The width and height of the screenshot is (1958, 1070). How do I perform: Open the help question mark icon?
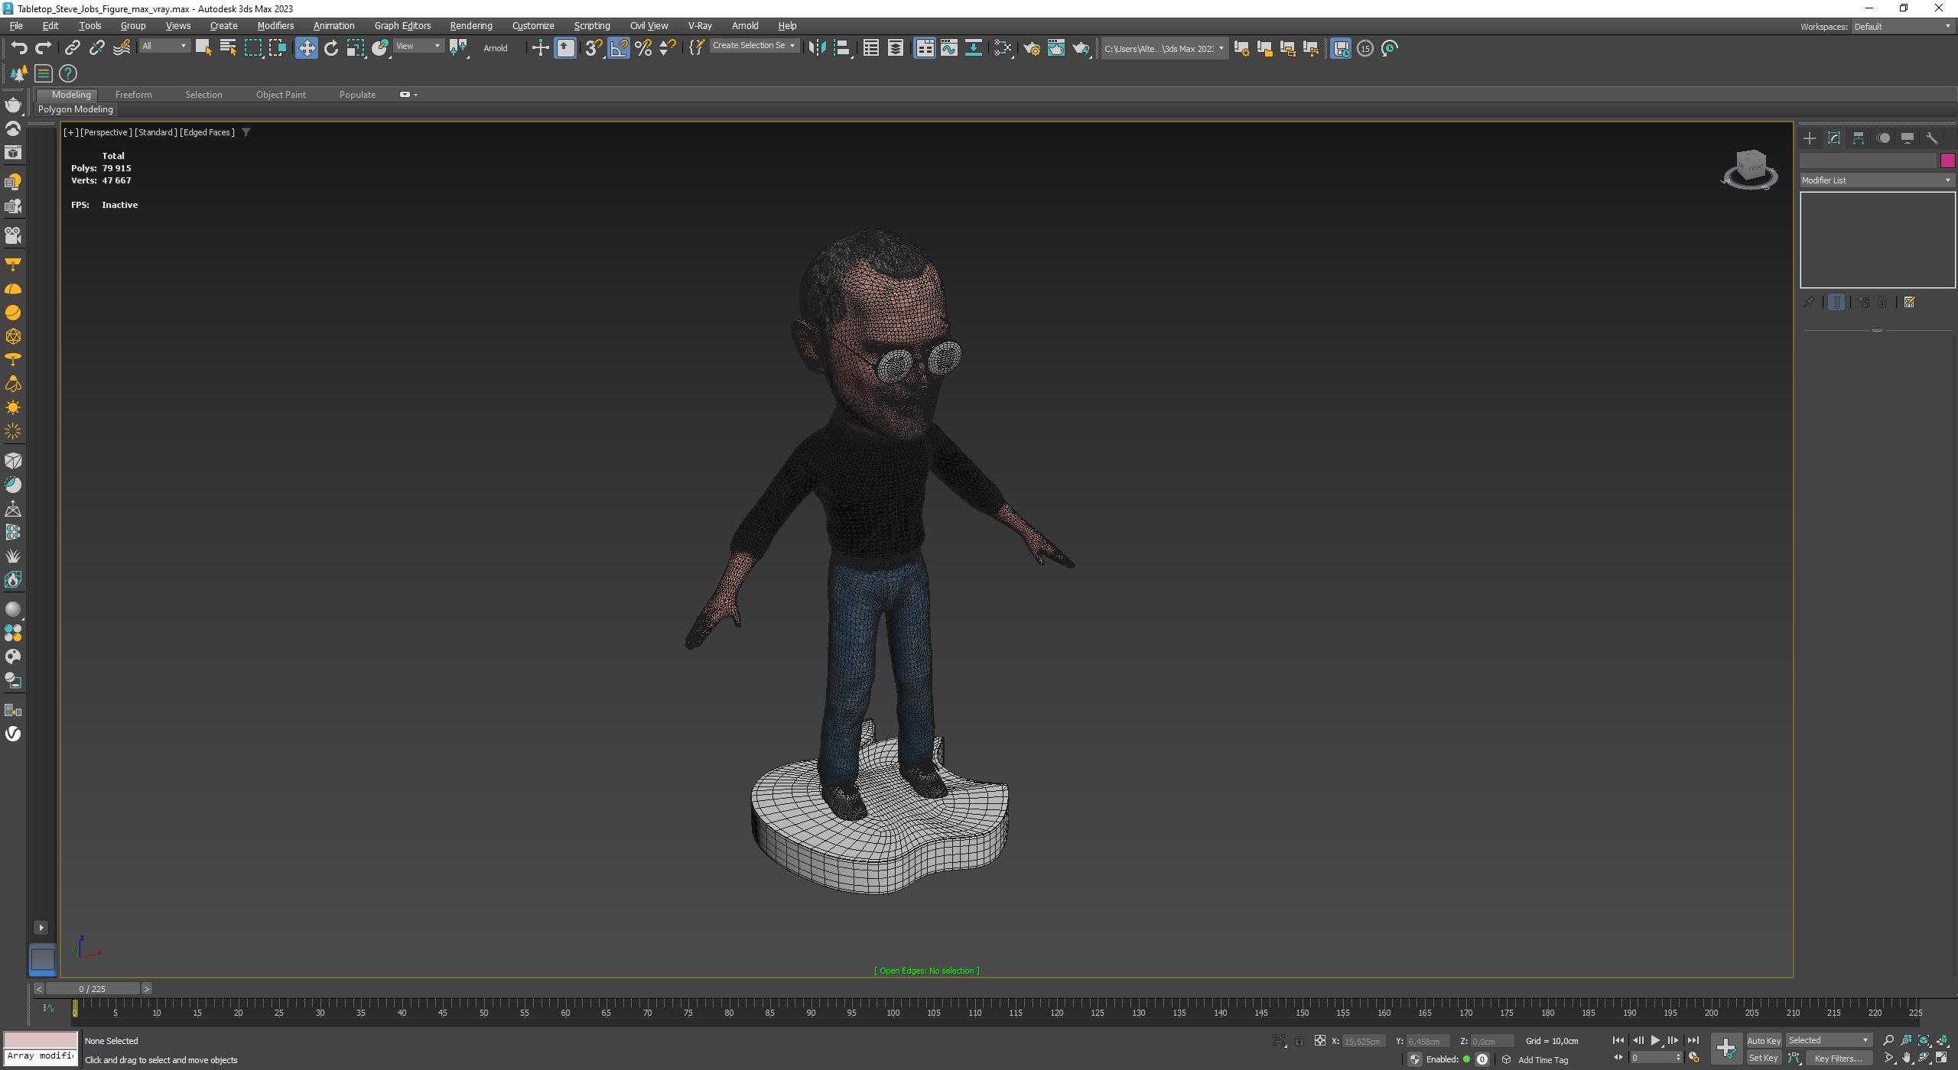68,73
